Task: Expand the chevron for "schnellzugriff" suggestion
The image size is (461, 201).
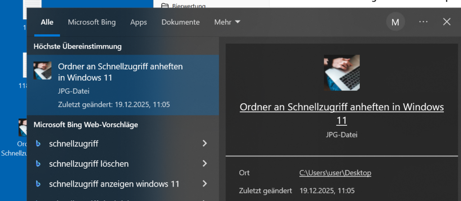Action: pyautogui.click(x=205, y=144)
